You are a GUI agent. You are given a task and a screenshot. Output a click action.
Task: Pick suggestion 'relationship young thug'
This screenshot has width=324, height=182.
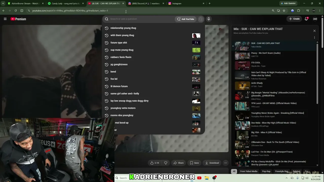pos(153,28)
